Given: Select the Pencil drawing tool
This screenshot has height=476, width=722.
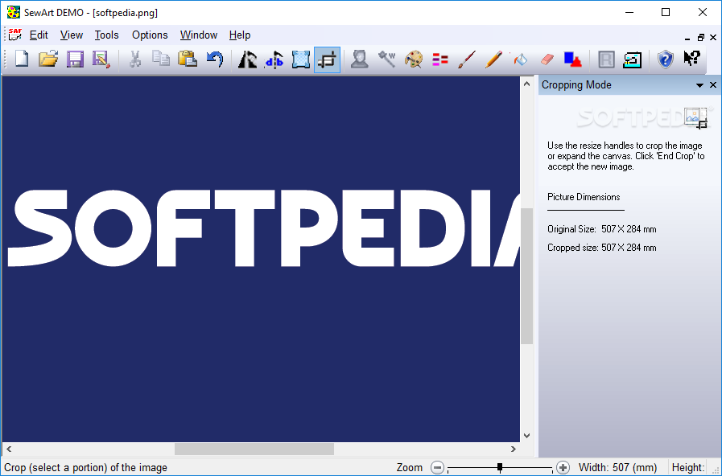Looking at the screenshot, I should 493,59.
